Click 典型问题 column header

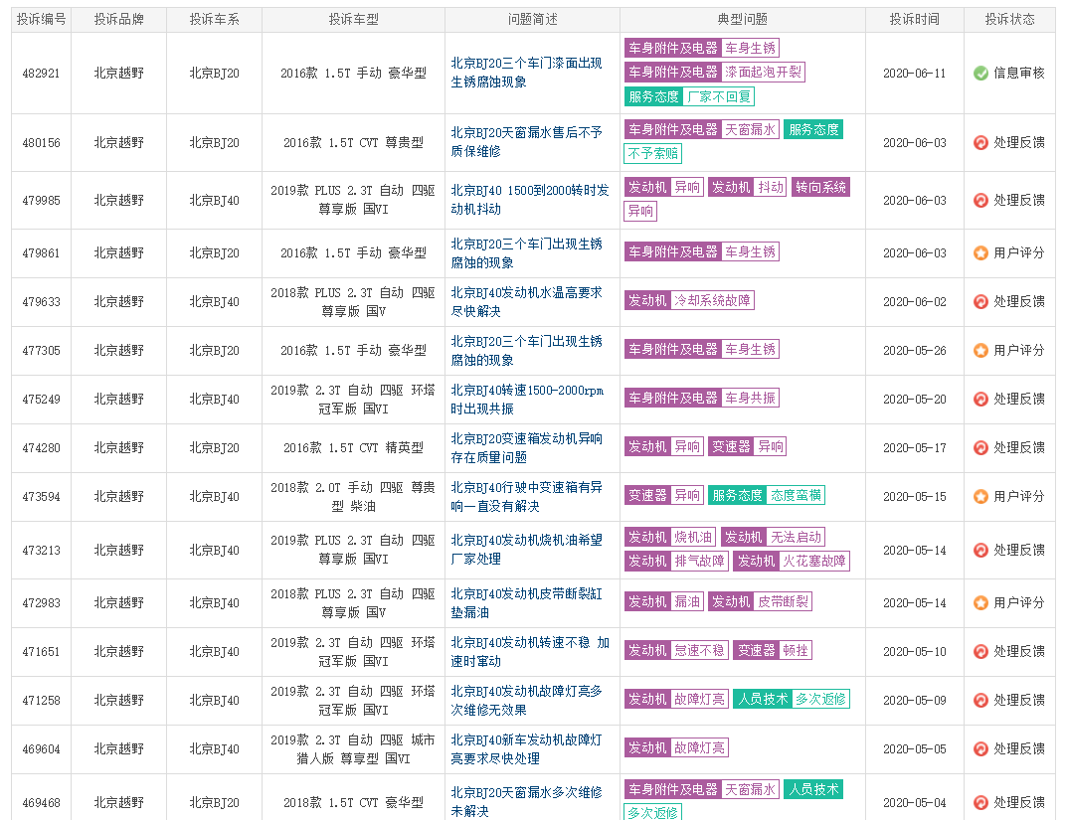743,20
